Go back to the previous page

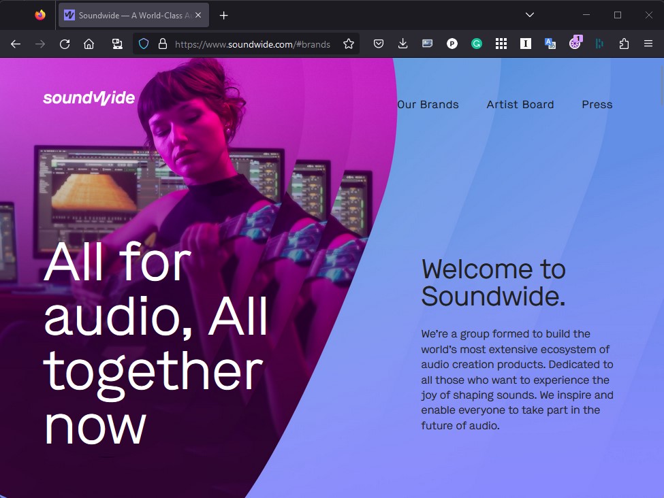point(16,44)
